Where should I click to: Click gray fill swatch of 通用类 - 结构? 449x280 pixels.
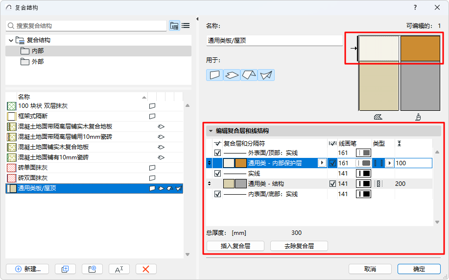pos(241,183)
